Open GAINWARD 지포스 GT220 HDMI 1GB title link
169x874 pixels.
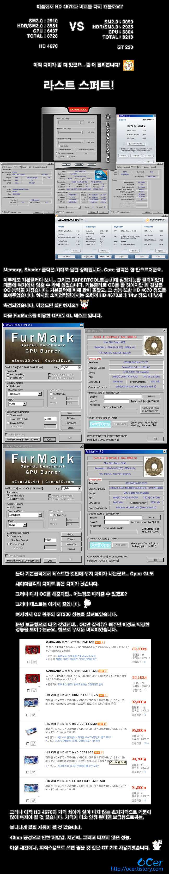point(70,642)
